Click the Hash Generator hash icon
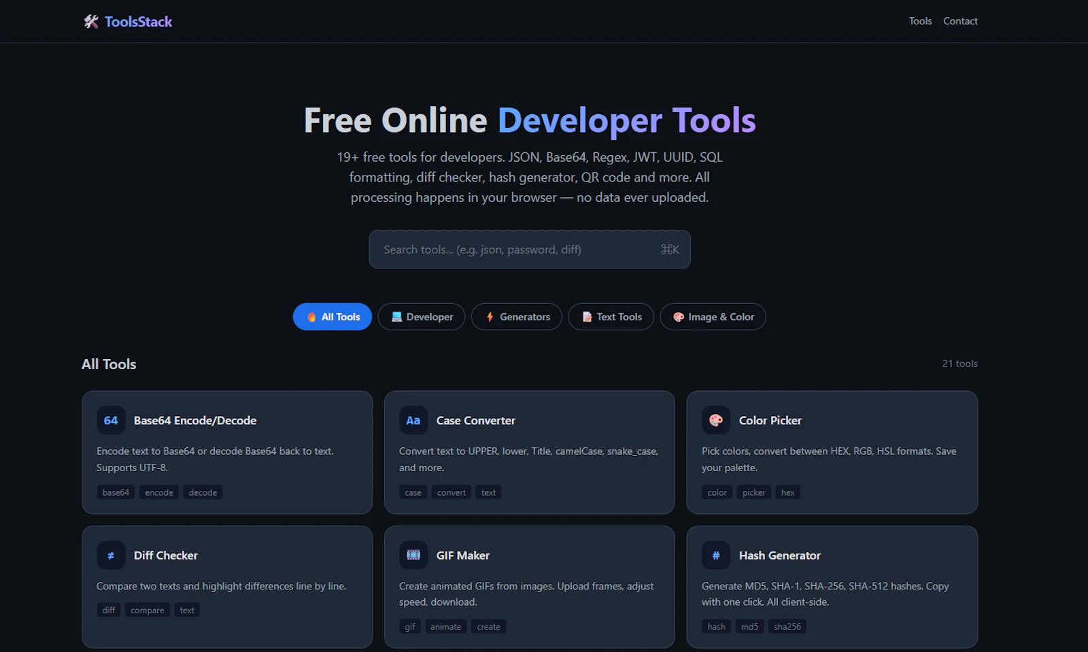The width and height of the screenshot is (1088, 652). [716, 555]
